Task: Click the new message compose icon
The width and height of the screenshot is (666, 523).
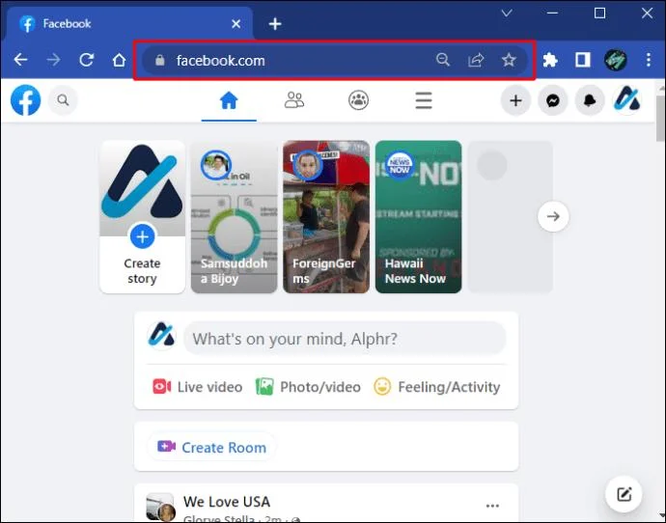Action: click(x=624, y=494)
